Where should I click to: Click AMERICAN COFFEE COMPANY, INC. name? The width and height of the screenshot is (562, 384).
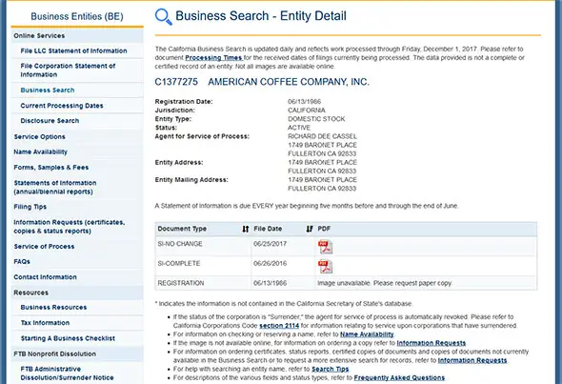pos(289,82)
